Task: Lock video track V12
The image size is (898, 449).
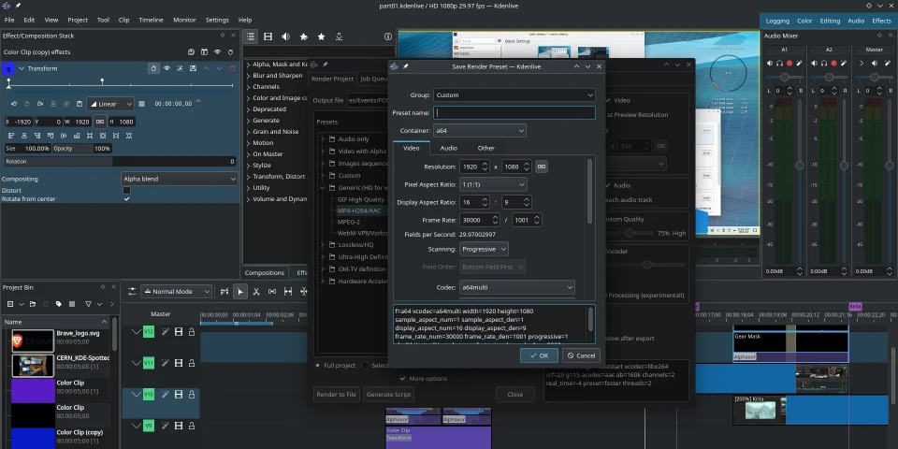Action: click(x=192, y=331)
